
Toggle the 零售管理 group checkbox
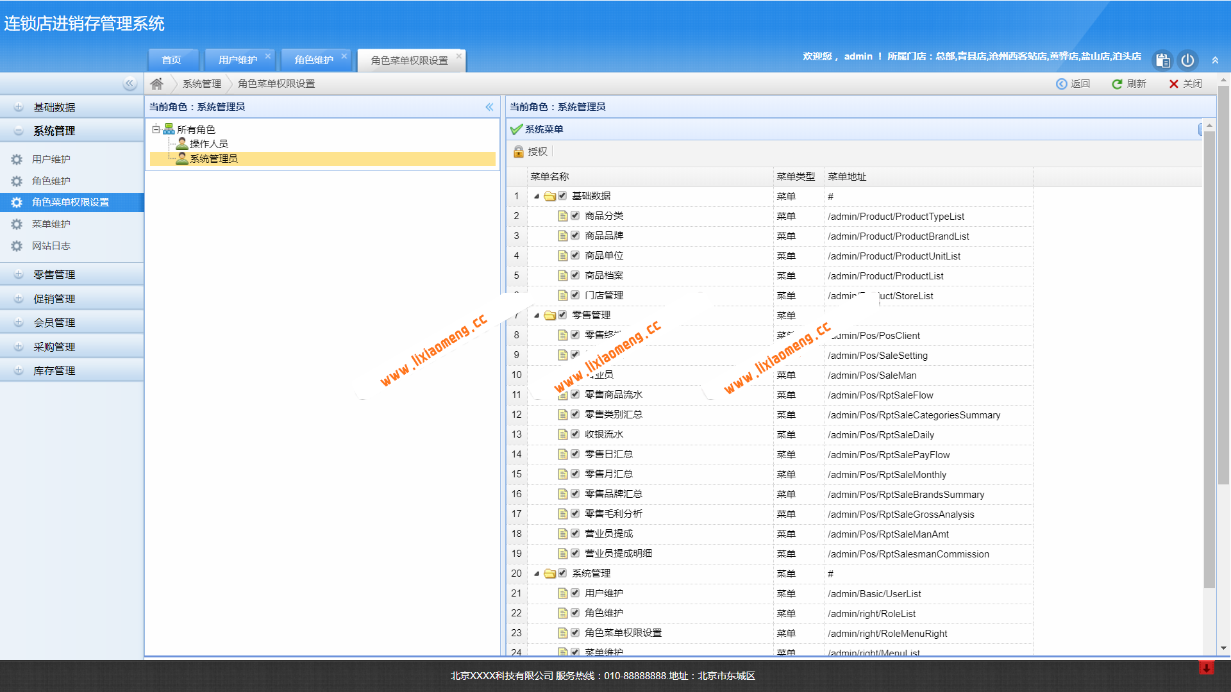562,315
